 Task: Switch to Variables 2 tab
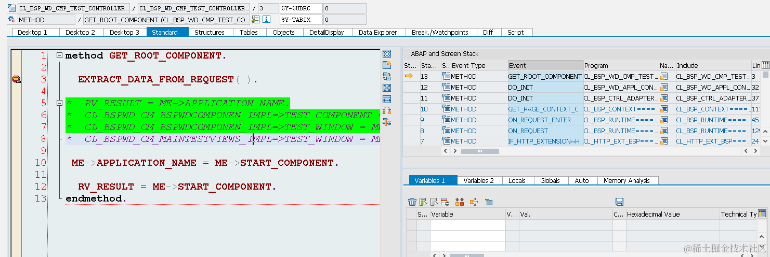[479, 180]
